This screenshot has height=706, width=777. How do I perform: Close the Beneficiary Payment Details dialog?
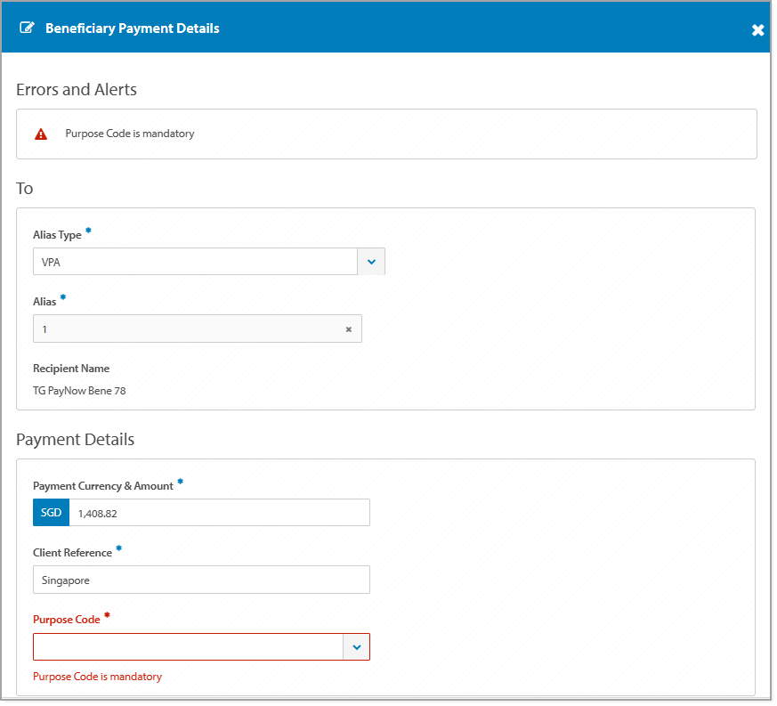point(757,29)
